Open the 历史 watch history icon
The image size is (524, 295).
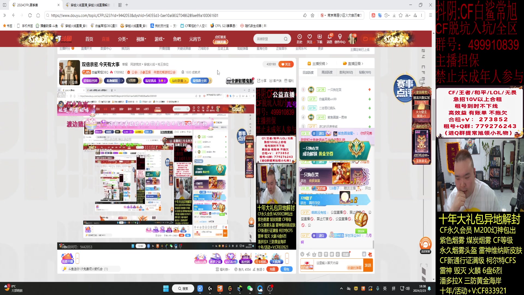coord(300,39)
